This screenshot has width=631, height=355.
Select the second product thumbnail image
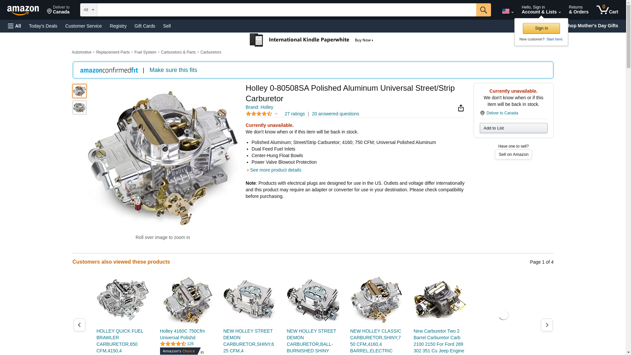[79, 107]
